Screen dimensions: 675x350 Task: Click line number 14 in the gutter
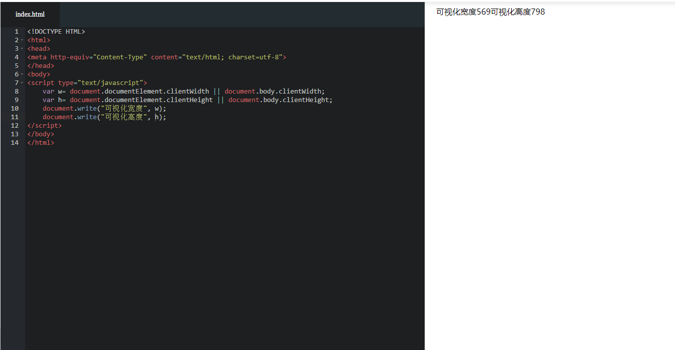[x=15, y=143]
